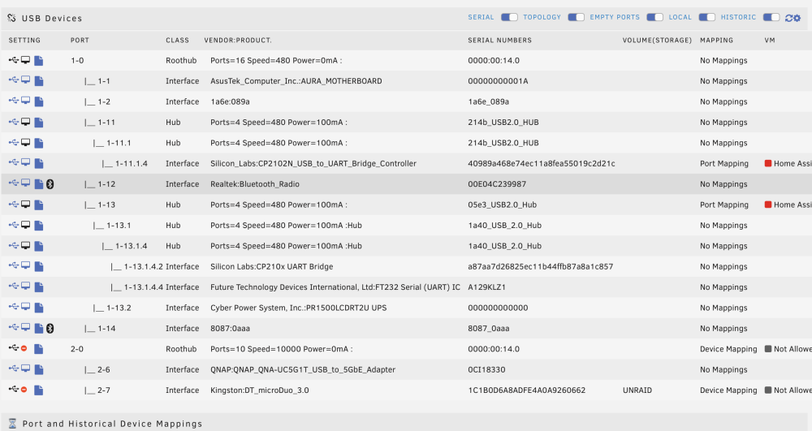Click the USB symbol icon on row 1-11
This screenshot has width=812, height=431.
pos(14,122)
